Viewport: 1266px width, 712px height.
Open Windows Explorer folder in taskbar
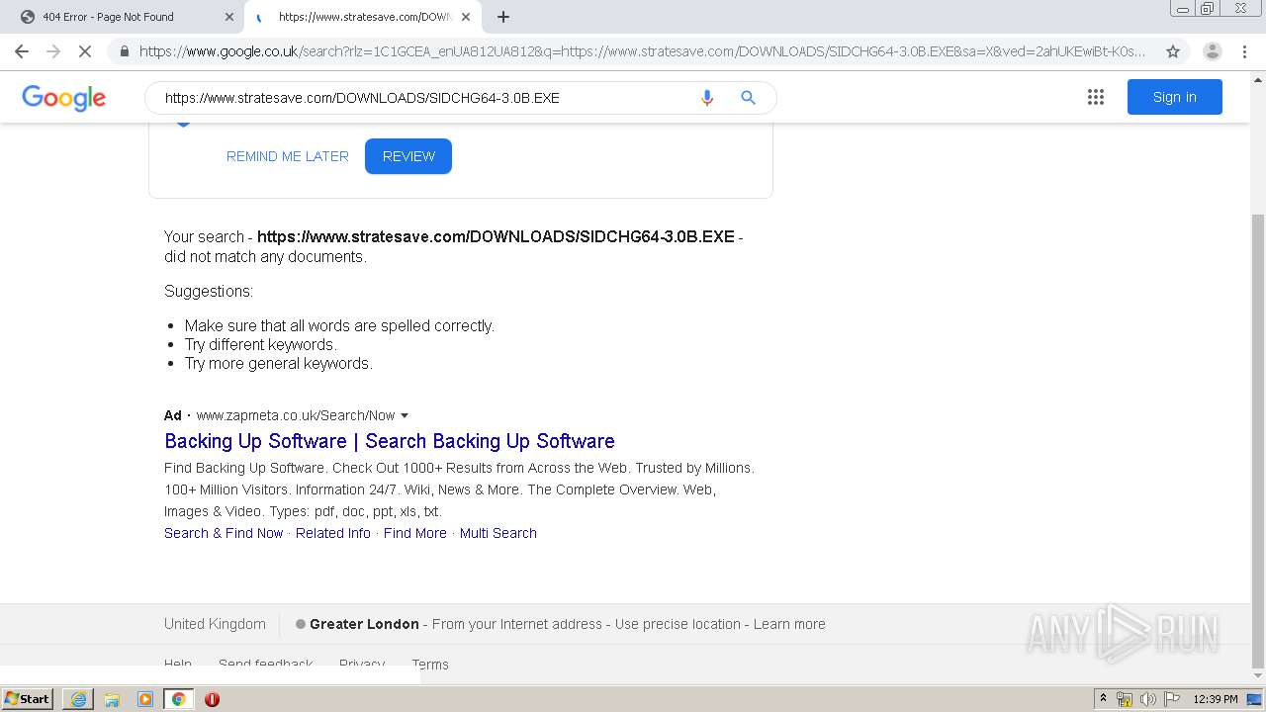(112, 699)
